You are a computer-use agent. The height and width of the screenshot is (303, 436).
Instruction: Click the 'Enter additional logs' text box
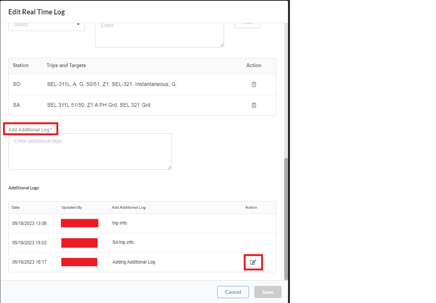[90, 151]
